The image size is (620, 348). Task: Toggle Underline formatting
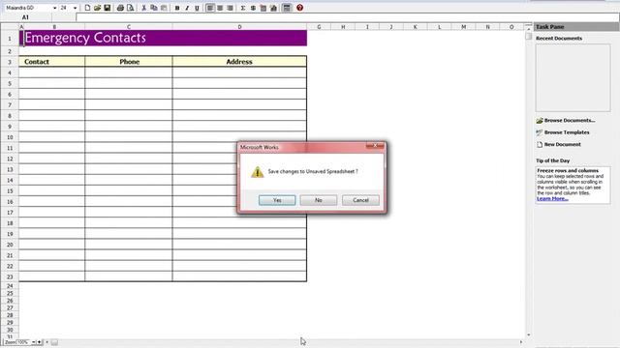coord(197,8)
